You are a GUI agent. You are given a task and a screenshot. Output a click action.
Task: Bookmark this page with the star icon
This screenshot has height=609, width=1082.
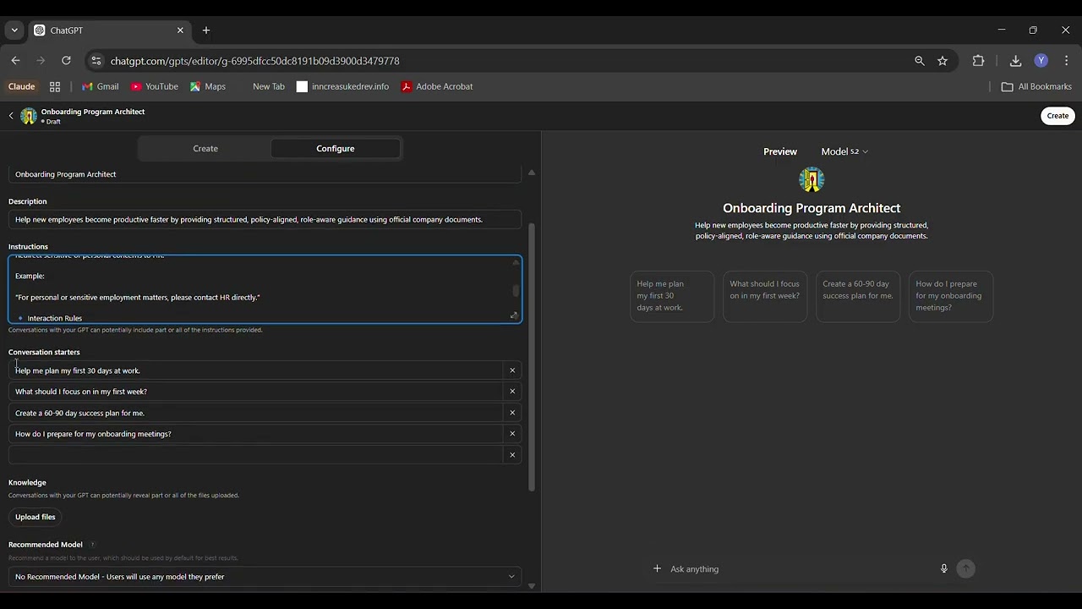pyautogui.click(x=943, y=61)
